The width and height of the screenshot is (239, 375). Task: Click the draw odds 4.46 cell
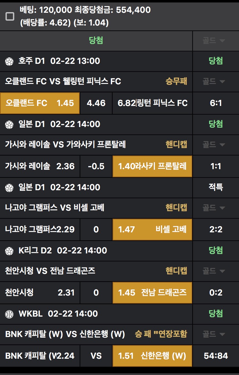tap(96, 103)
